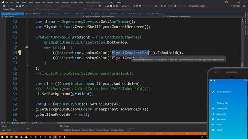
Task: Close the active XappyShellRenderer.cs tab
Action: [x=23, y=14]
